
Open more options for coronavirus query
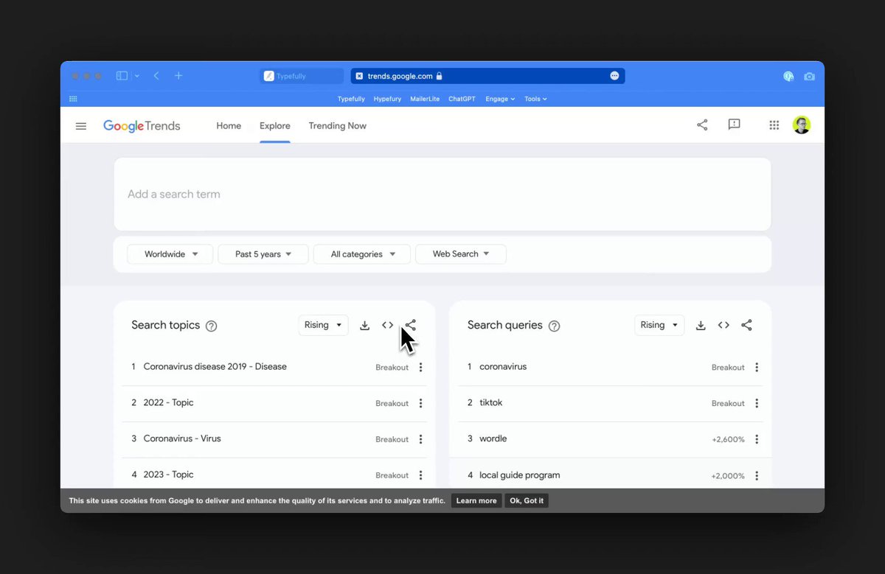tap(757, 367)
